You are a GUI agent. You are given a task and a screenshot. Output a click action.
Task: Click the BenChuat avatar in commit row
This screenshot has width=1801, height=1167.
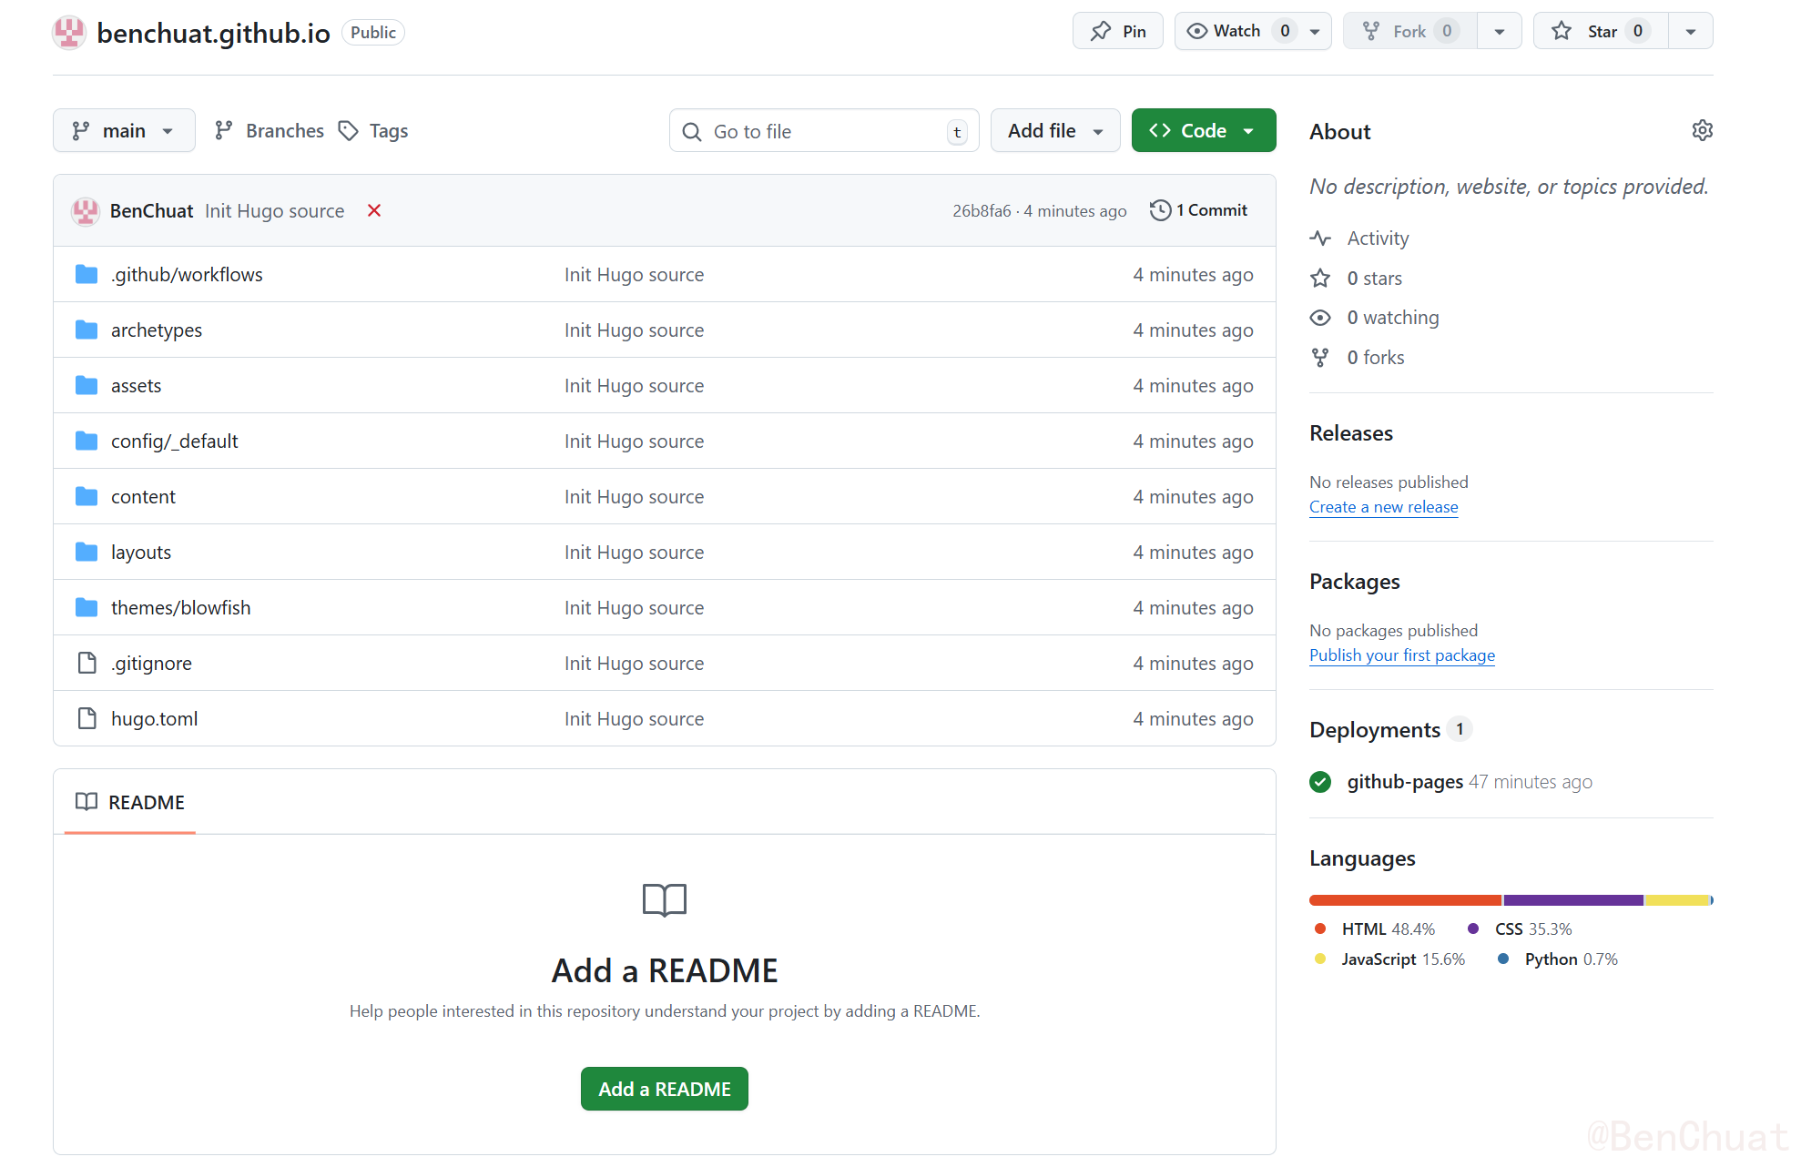click(x=86, y=210)
